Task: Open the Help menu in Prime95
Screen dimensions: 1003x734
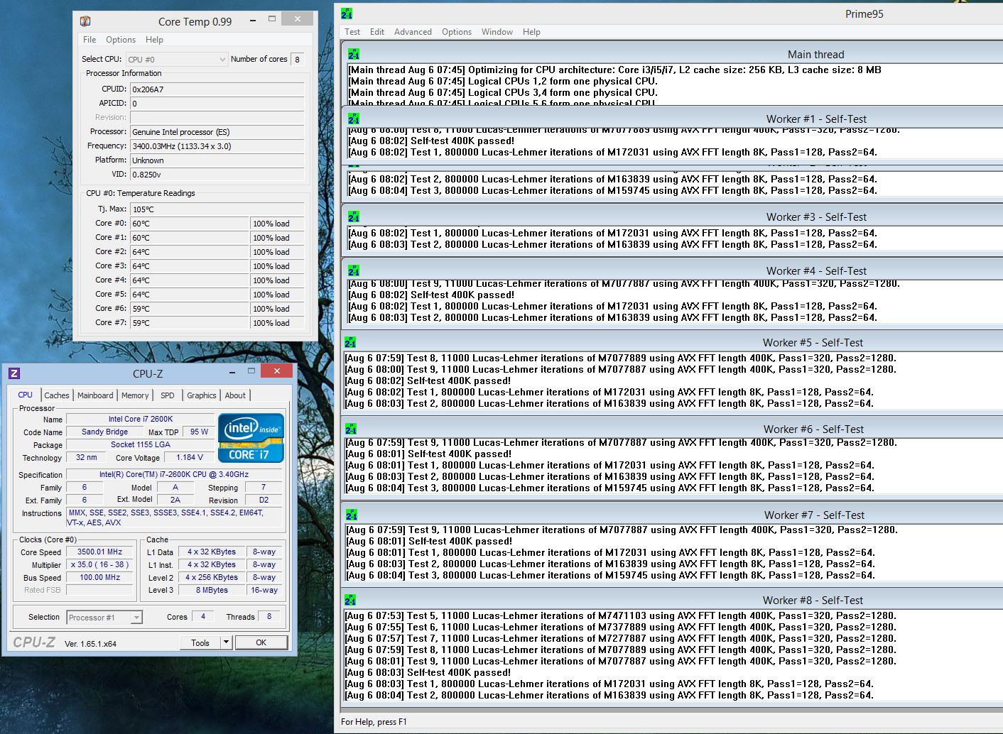Action: tap(531, 32)
